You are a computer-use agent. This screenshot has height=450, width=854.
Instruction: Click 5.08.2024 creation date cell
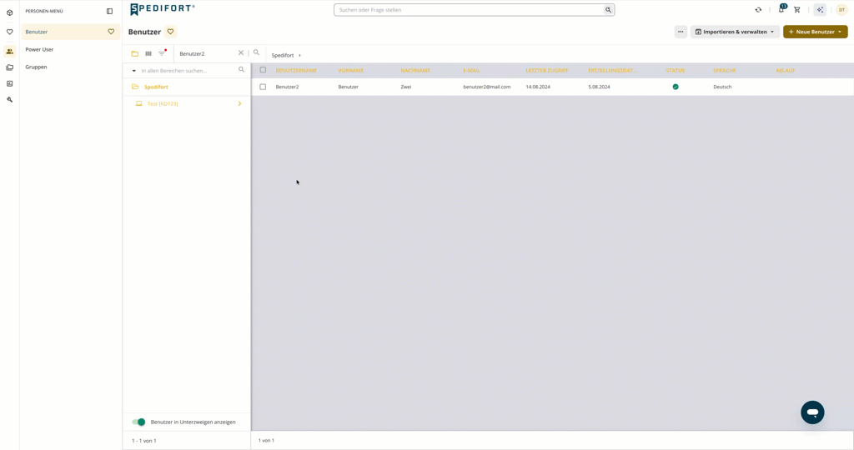[x=599, y=87]
